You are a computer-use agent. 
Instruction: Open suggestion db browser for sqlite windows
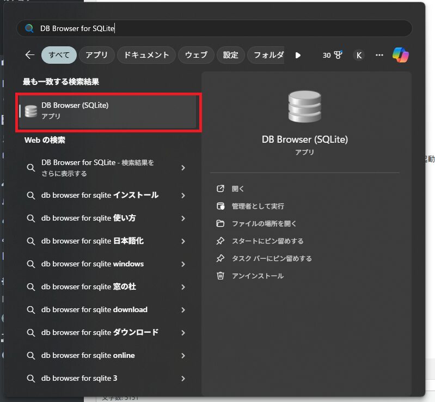[108, 264]
